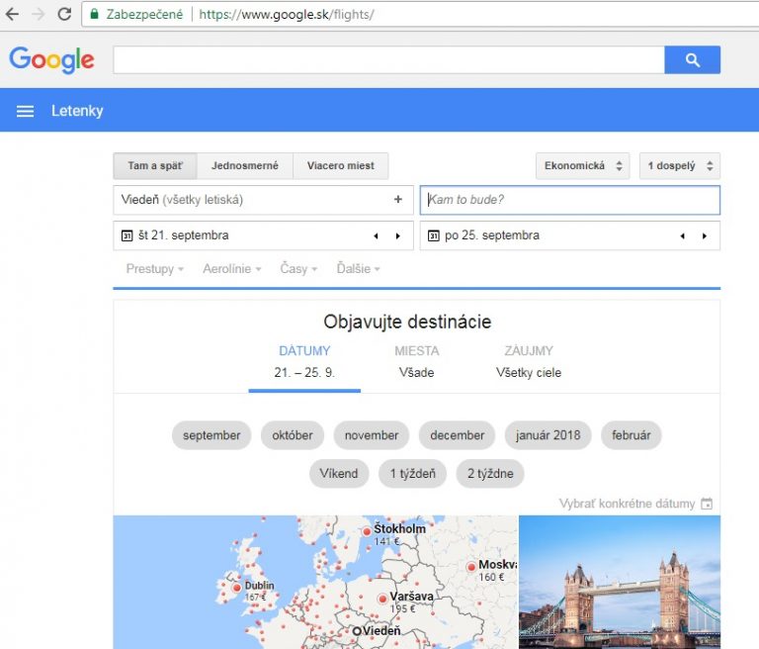The image size is (759, 649).
Task: Expand the Aerolínie filter
Action: click(232, 268)
